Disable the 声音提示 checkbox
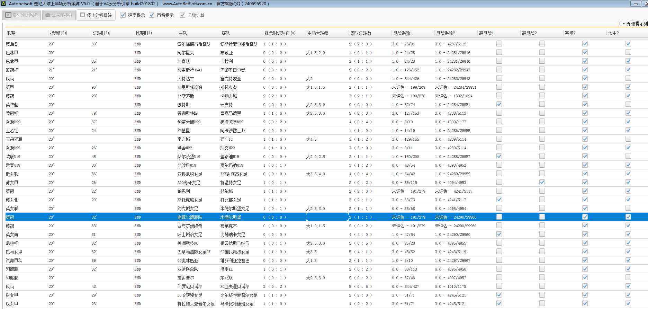Viewport: 648px width, 309px height. pyautogui.click(x=152, y=15)
